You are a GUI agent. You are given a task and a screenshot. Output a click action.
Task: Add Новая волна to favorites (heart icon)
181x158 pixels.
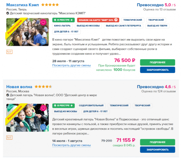pyautogui.click(x=43, y=108)
